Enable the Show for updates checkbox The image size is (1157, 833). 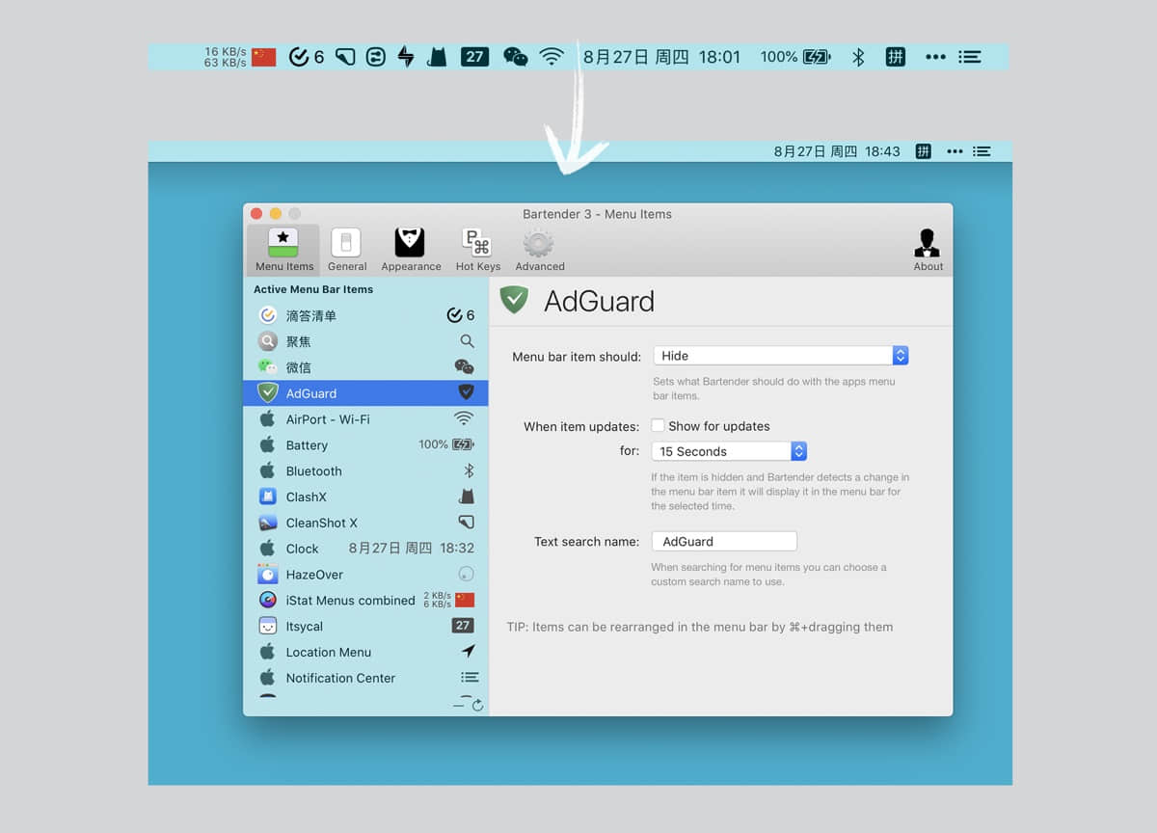tap(659, 426)
